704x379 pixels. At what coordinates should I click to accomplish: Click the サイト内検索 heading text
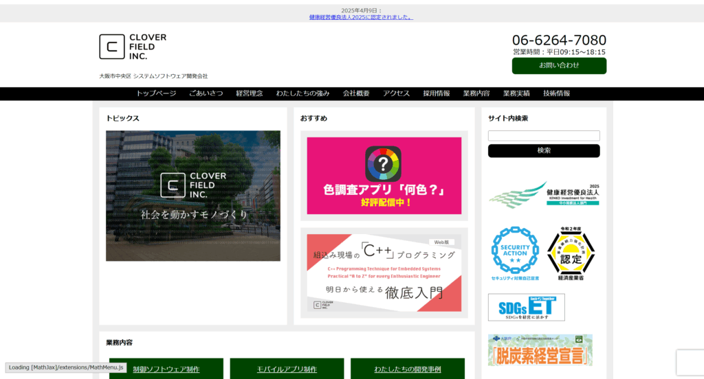click(x=508, y=118)
